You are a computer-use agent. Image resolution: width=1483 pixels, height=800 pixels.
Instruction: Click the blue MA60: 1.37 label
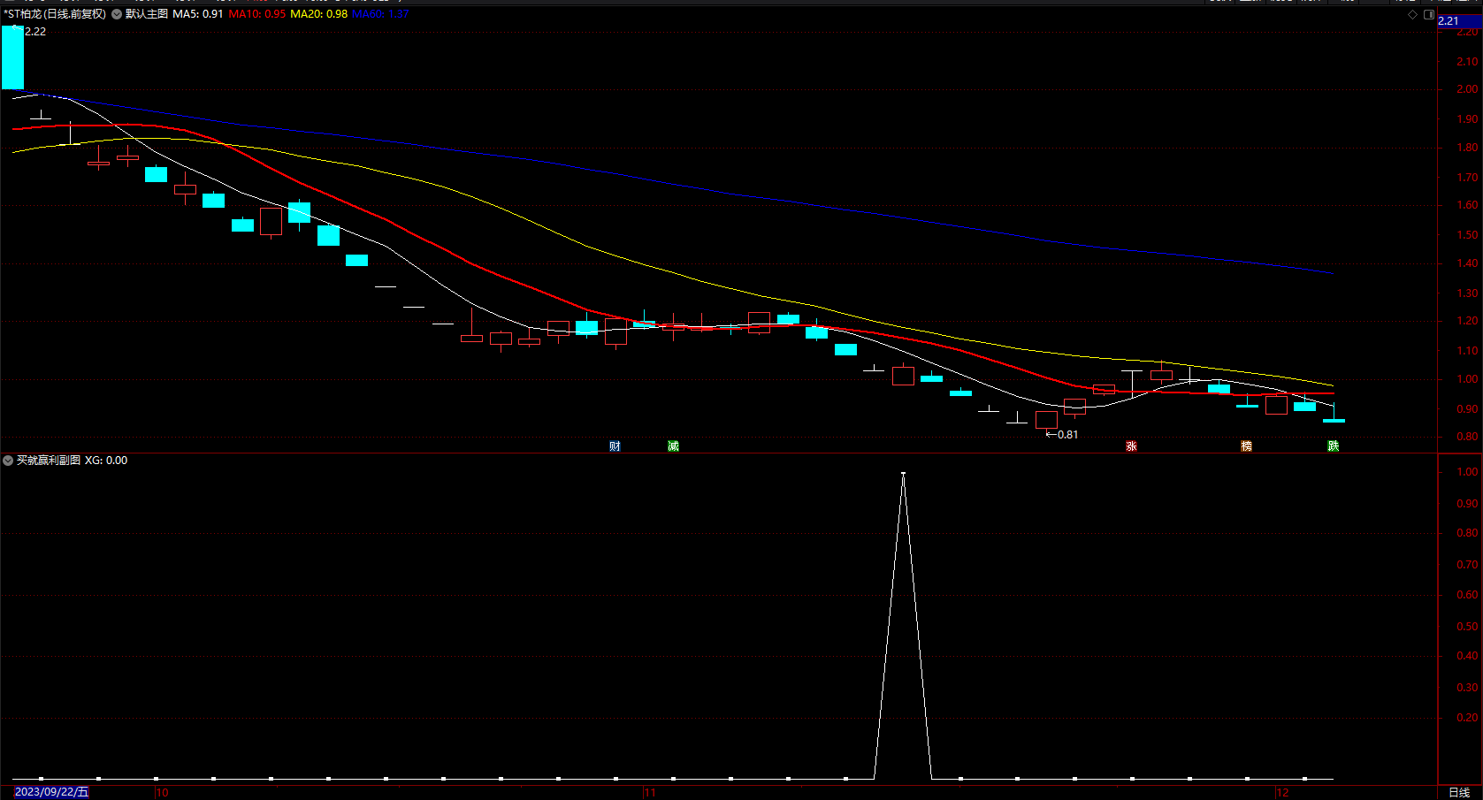point(380,14)
